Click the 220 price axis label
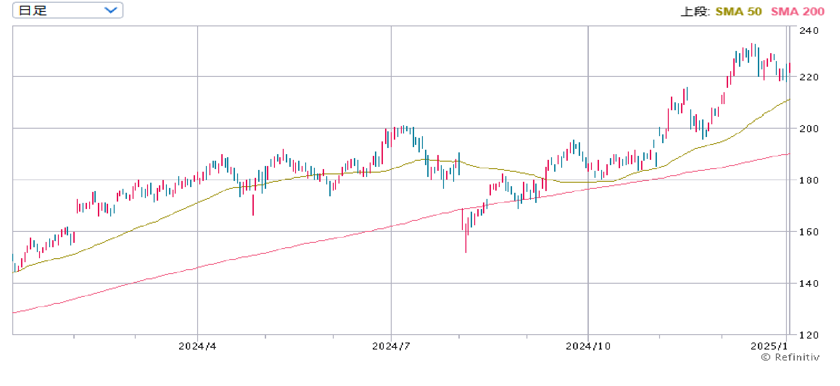840x386 pixels. pyautogui.click(x=809, y=77)
